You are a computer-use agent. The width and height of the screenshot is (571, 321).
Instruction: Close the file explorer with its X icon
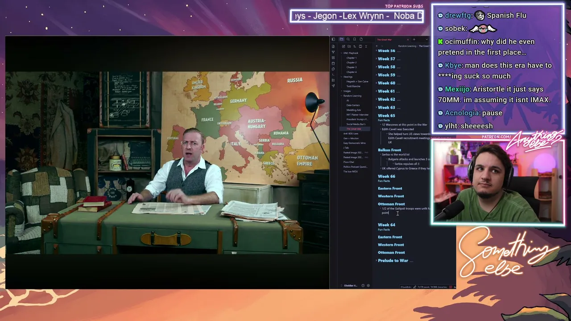[366, 46]
